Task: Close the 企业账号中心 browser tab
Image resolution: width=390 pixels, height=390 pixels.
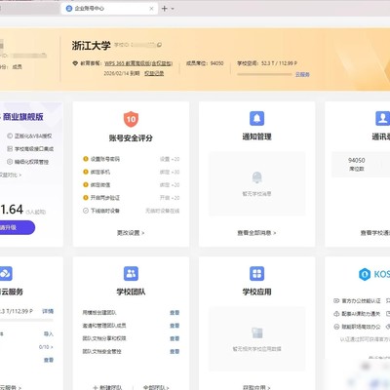Action: coord(151,9)
